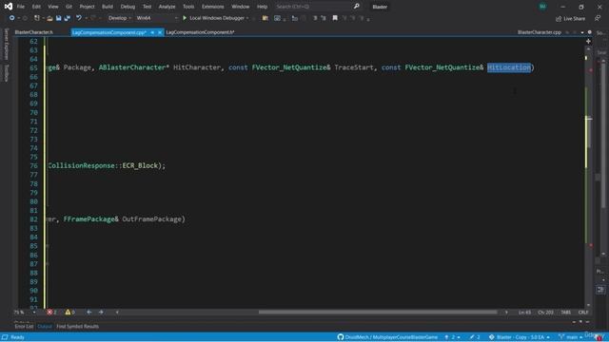Click the CRLF line ending indicator
Screen dimensions: 609x342
click(x=583, y=313)
